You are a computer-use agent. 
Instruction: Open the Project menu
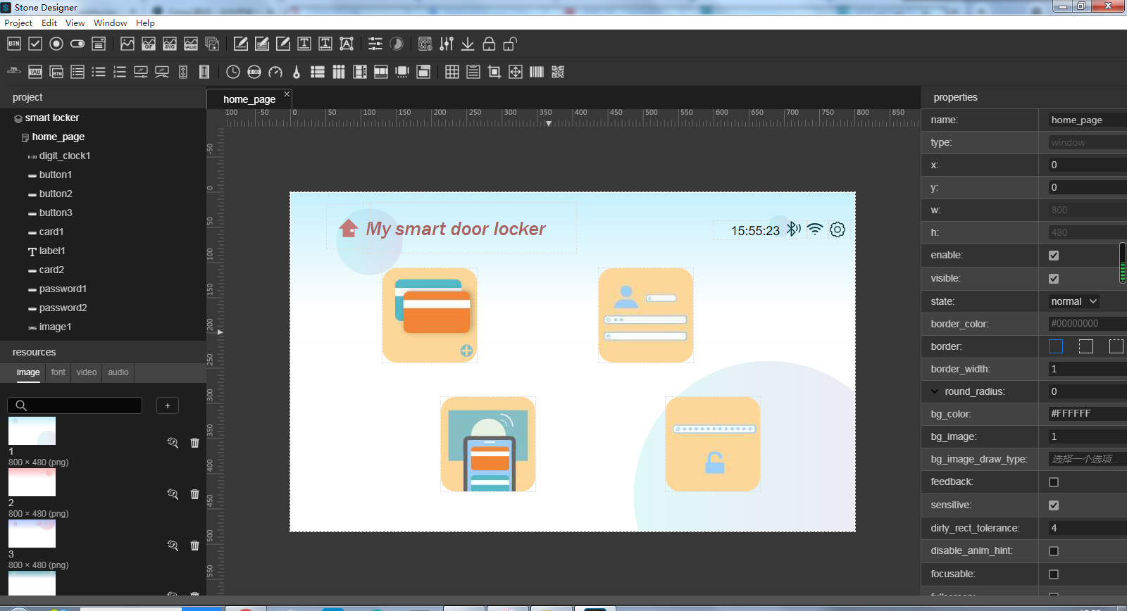pos(18,23)
